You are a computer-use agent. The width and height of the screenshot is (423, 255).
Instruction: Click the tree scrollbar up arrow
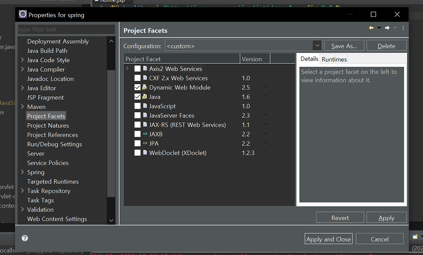[111, 41]
